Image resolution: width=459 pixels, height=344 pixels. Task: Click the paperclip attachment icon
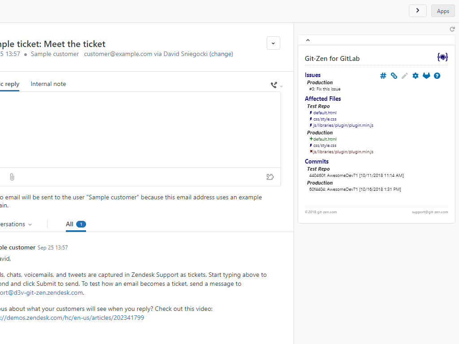[12, 177]
